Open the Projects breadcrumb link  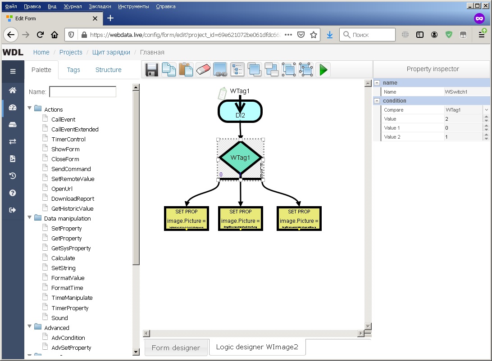(x=71, y=52)
